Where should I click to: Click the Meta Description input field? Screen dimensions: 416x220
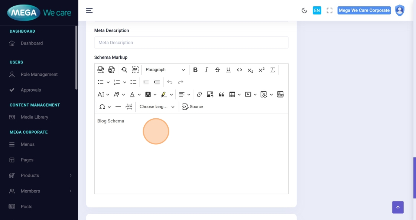(x=191, y=43)
